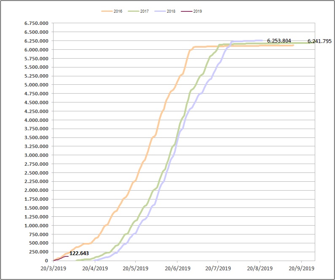Select the 20/9/2019 x-axis date
Viewport: 335px width, 280px height.
pos(301,268)
